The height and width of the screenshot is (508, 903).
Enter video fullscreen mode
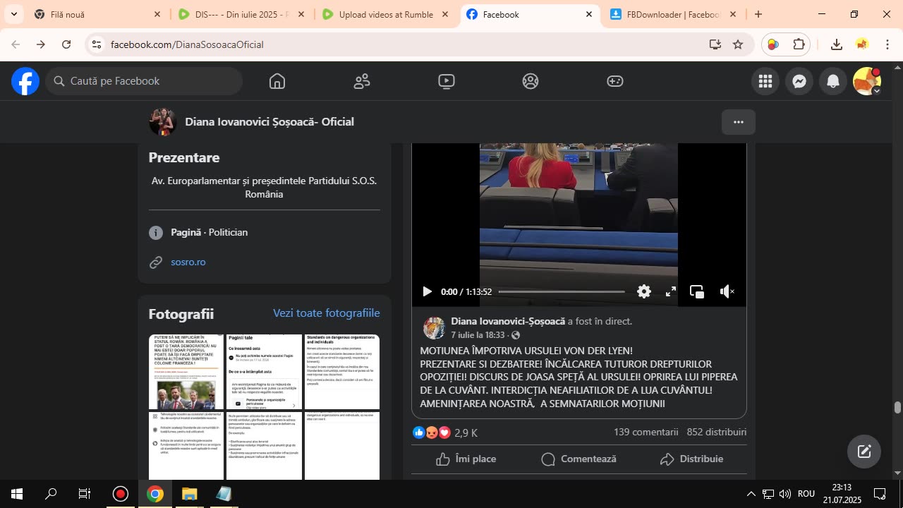[x=671, y=291]
